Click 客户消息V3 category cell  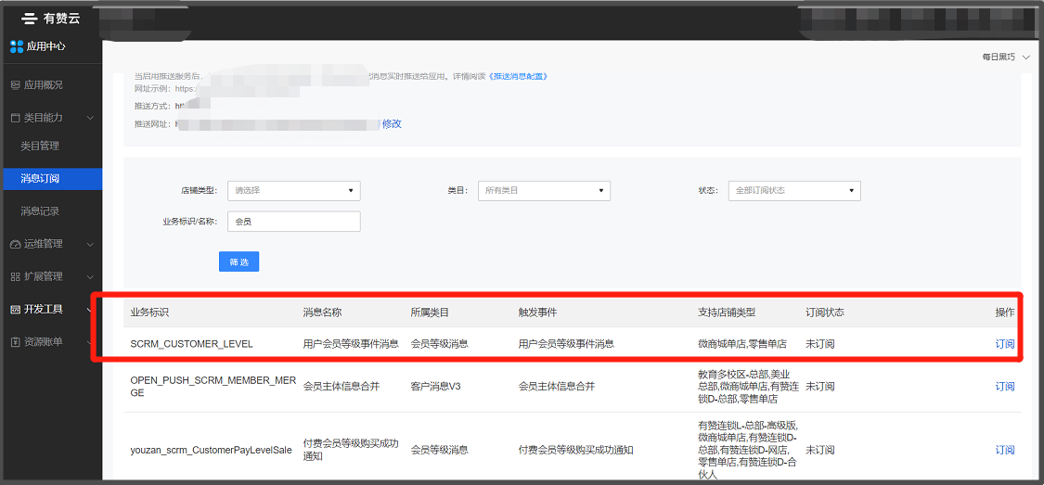point(435,387)
